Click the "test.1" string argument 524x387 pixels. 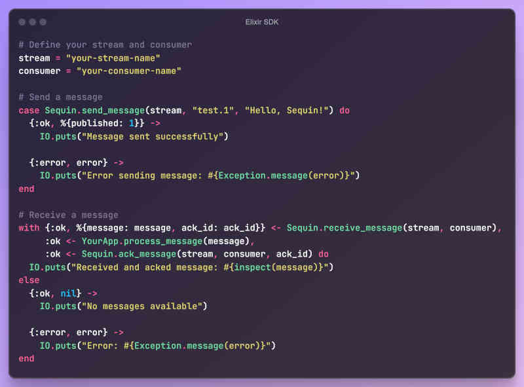point(213,111)
